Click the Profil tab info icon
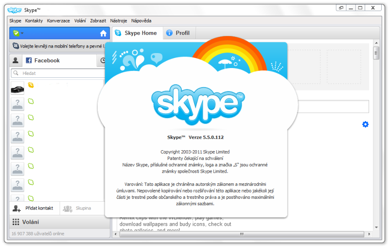 (x=169, y=33)
